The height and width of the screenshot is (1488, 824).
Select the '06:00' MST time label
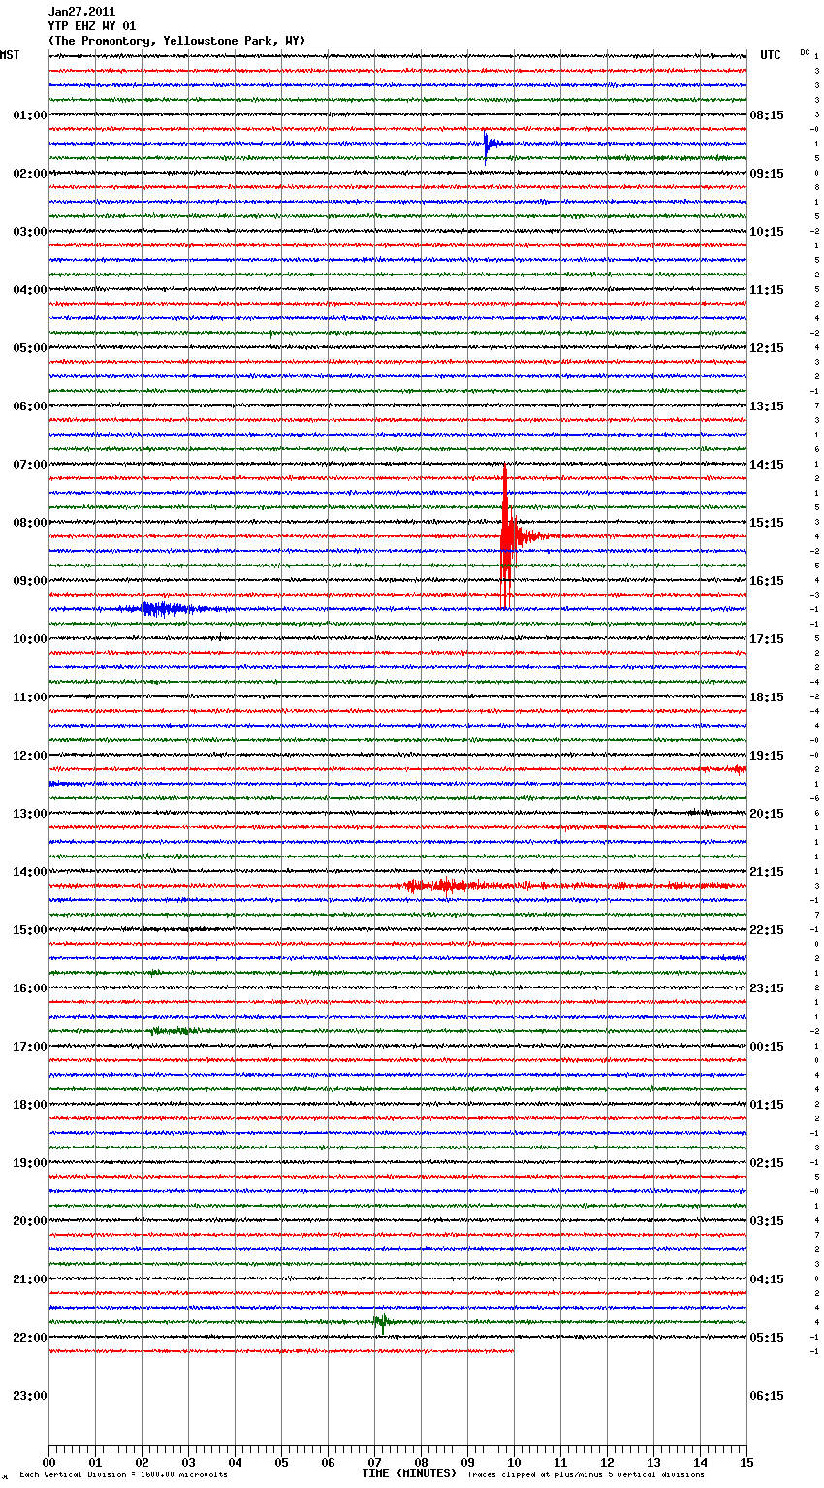pos(30,406)
